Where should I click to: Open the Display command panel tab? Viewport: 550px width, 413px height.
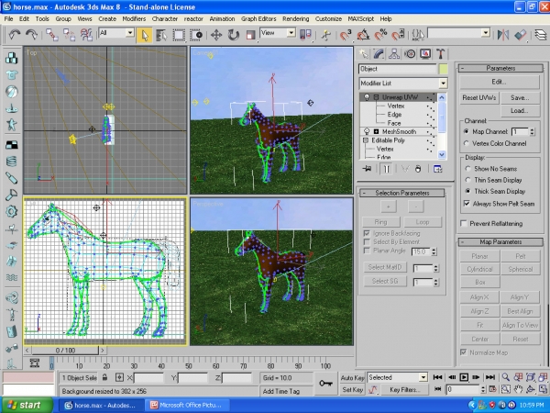[x=425, y=54]
